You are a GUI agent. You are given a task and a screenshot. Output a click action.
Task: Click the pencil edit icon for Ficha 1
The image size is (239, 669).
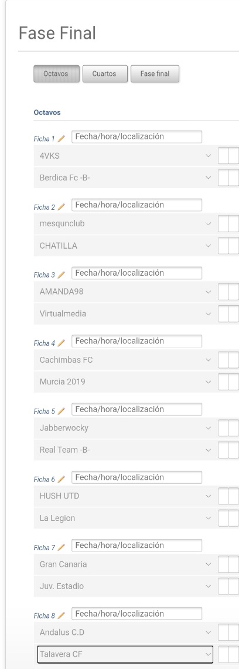coord(62,139)
